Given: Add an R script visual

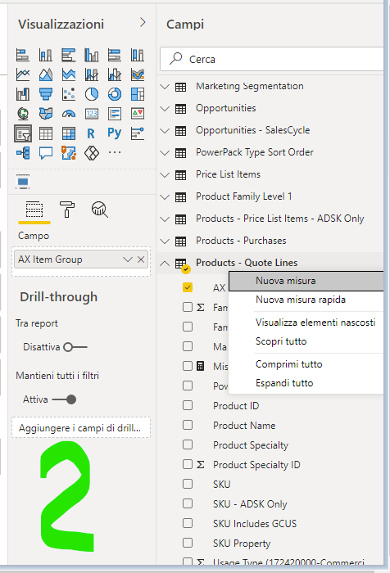Looking at the screenshot, I should 92,133.
